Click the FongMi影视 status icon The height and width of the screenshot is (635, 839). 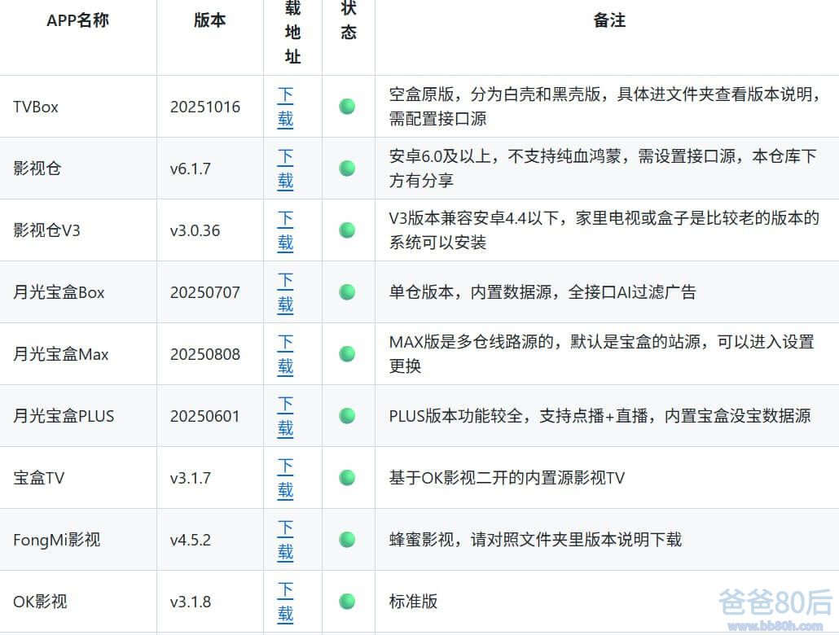pyautogui.click(x=347, y=540)
